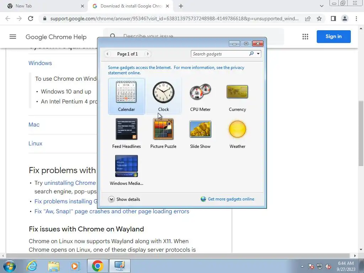This screenshot has height=273, width=364.
Task: Close the Download & install Chrome tab
Action: [x=167, y=6]
